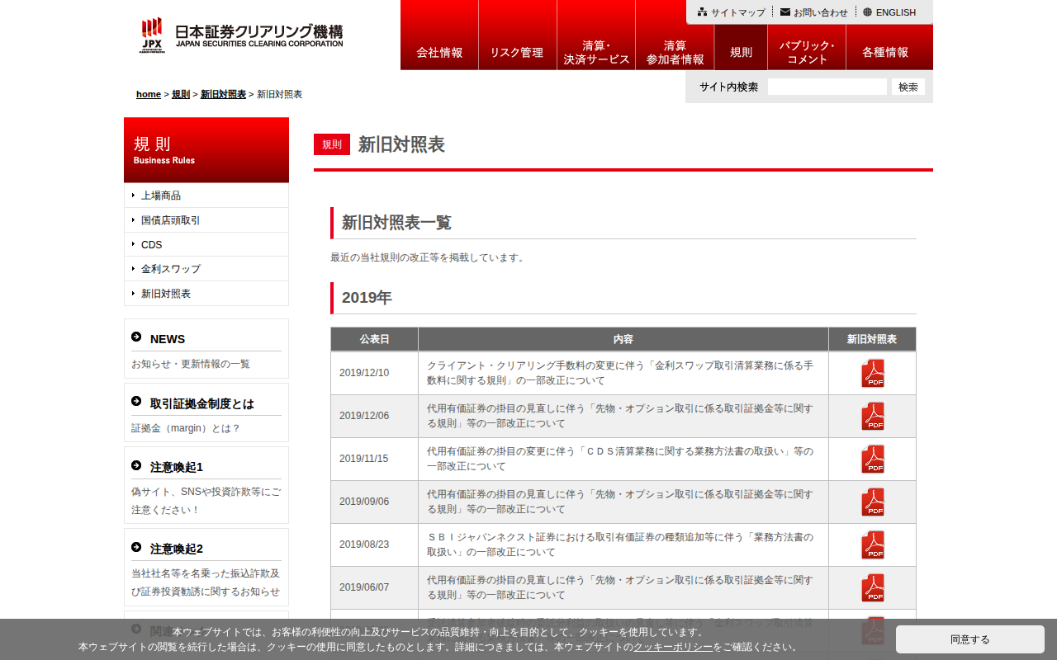
Task: Open PDF for the 2019/08/23 revision
Action: coord(872,545)
